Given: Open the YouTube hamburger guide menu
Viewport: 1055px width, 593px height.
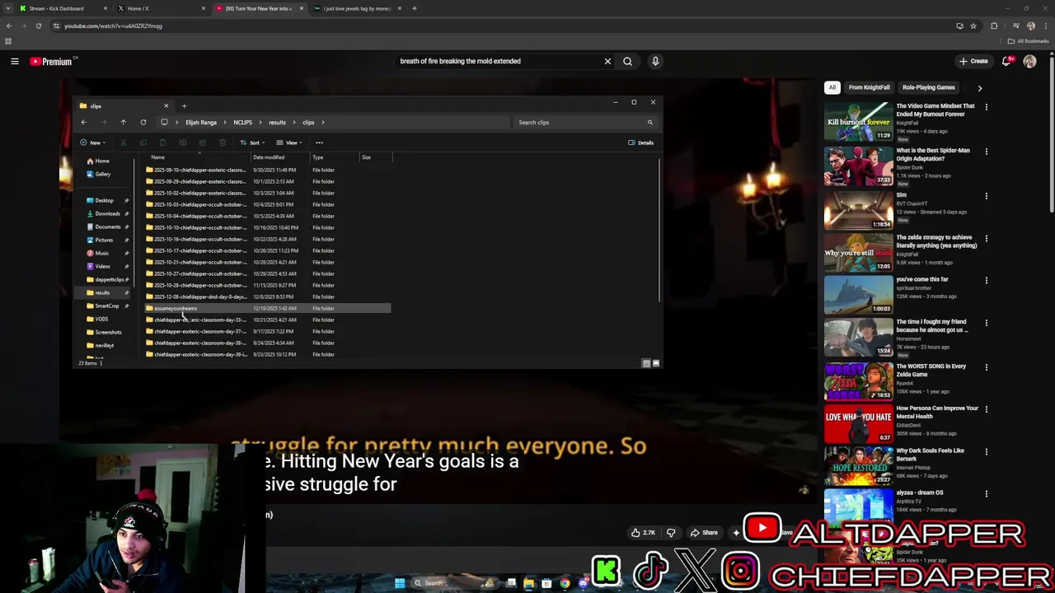Looking at the screenshot, I should click(x=14, y=61).
